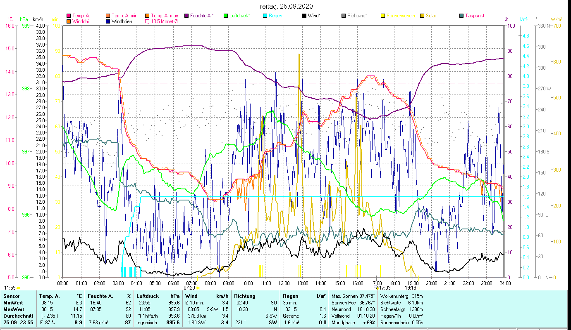Click the Sensor column header
The height and width of the screenshot is (330, 571).
coord(11,296)
